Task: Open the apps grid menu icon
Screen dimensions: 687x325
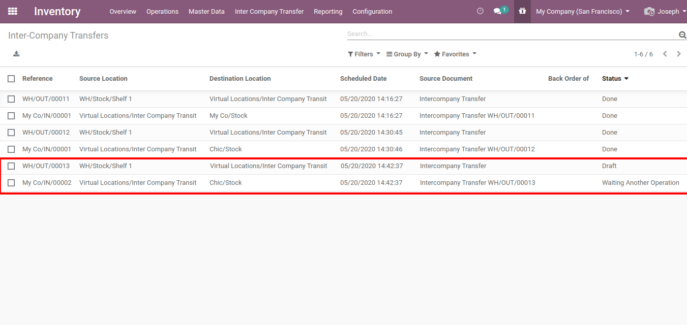Action: [13, 11]
